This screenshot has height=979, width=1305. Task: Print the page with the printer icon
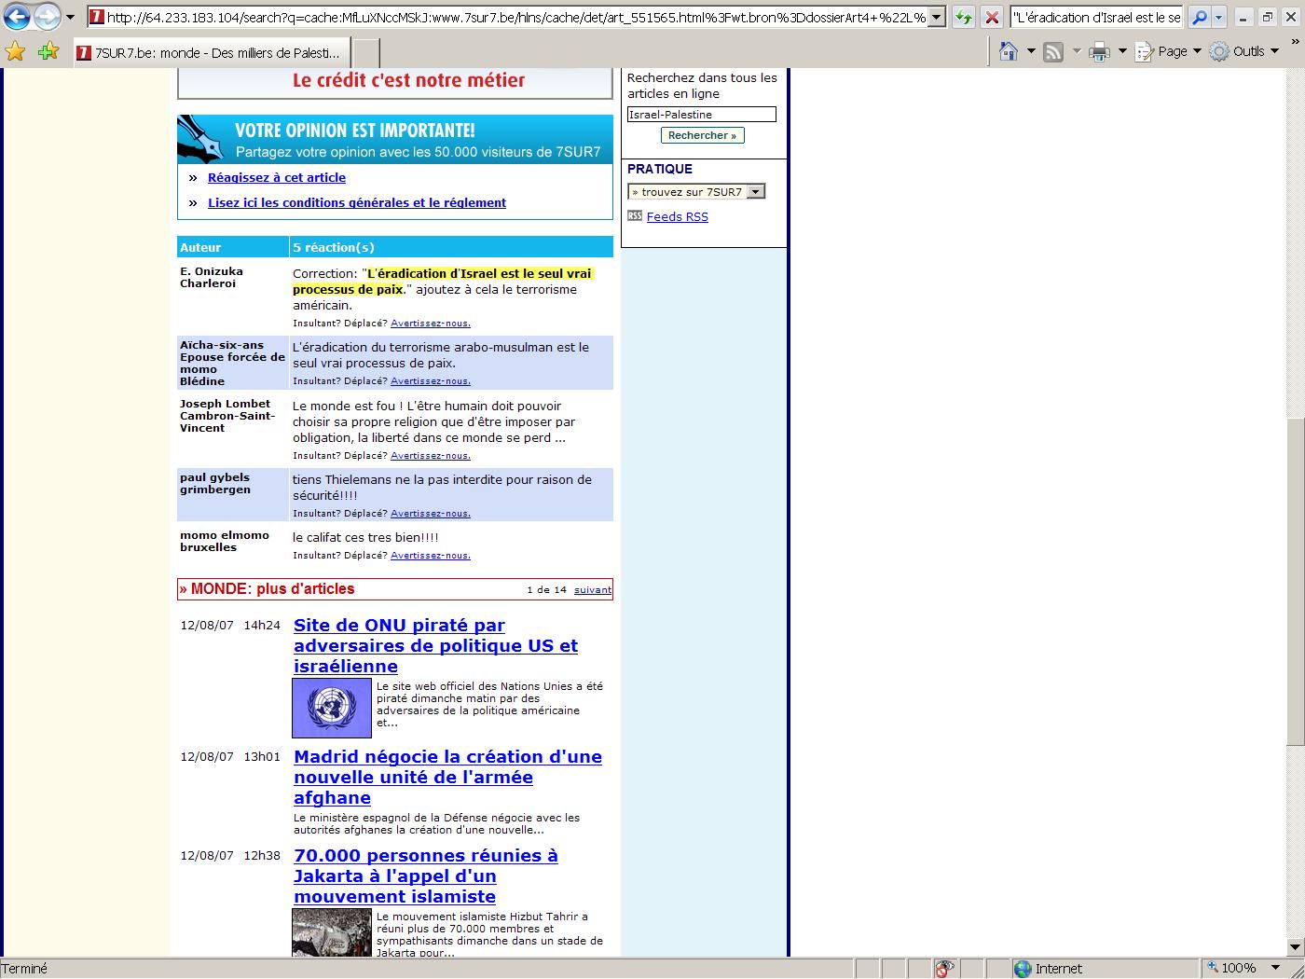(x=1100, y=52)
